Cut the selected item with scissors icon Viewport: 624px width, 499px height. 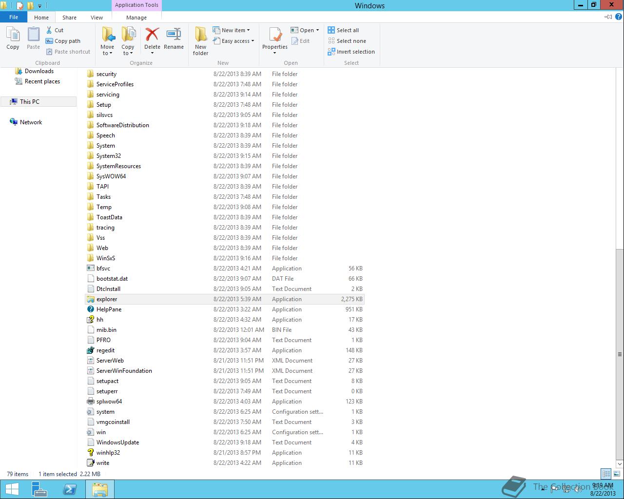click(x=55, y=30)
